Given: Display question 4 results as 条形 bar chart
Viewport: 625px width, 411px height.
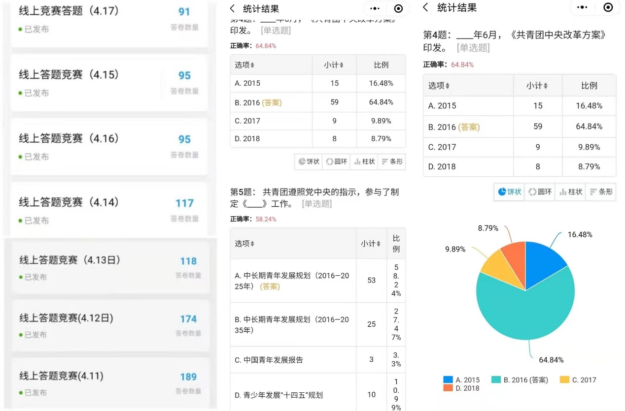Looking at the screenshot, I should pyautogui.click(x=392, y=161).
